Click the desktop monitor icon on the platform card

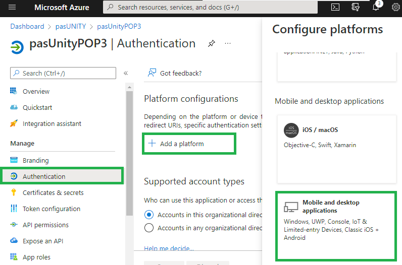(x=291, y=207)
